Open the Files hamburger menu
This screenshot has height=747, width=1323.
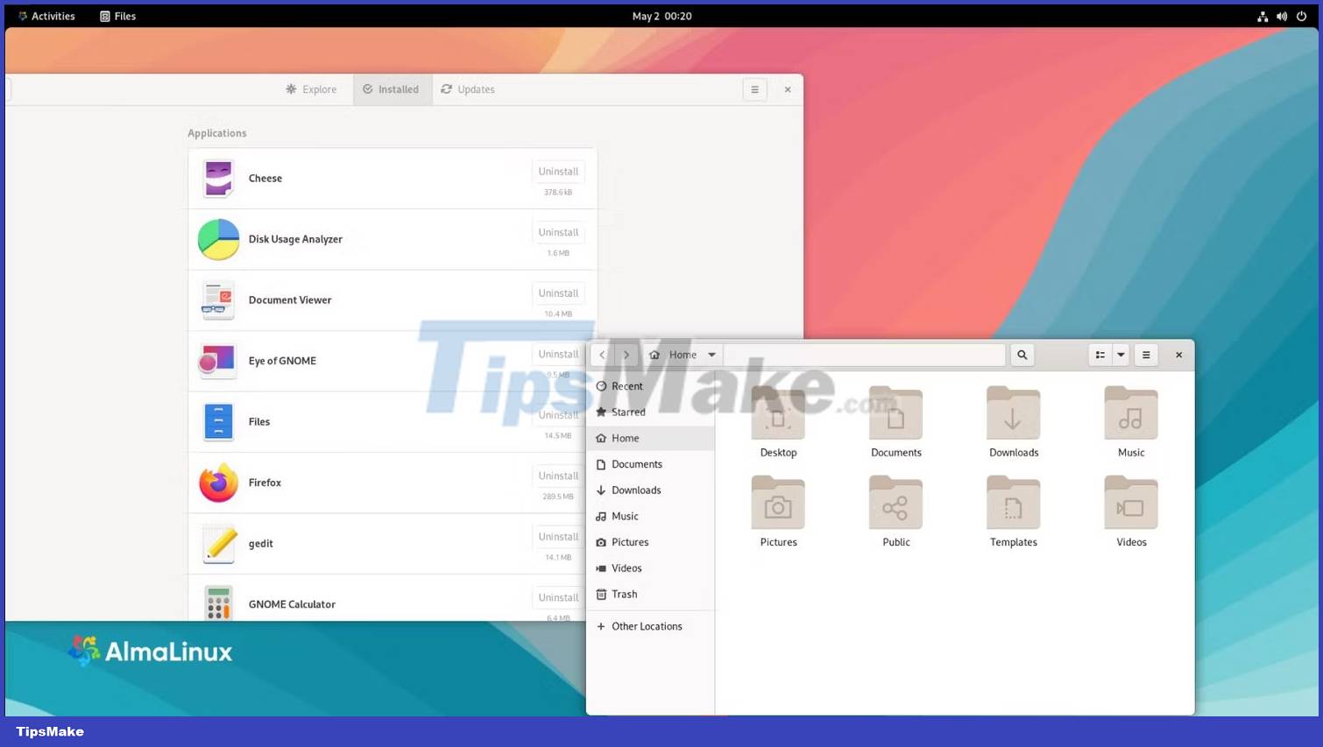point(1146,355)
